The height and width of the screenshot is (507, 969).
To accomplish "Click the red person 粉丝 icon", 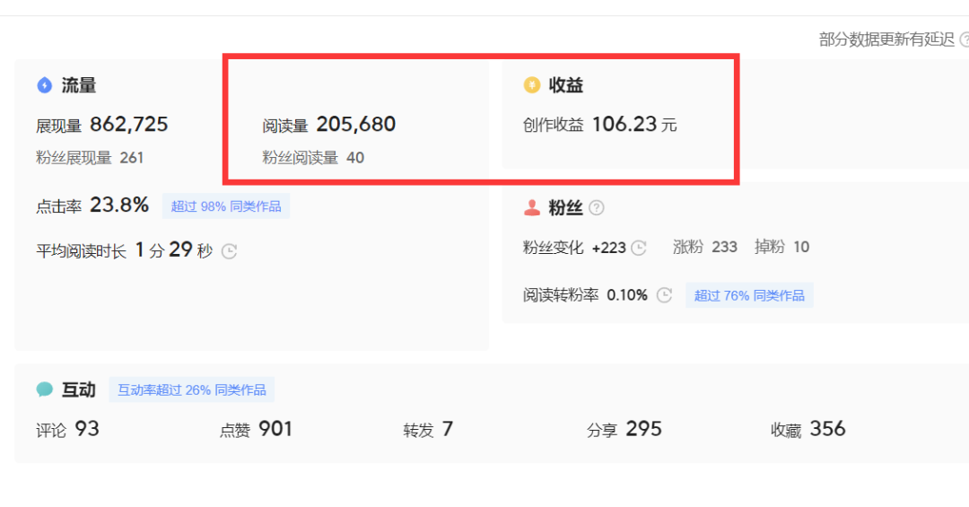I will click(532, 208).
